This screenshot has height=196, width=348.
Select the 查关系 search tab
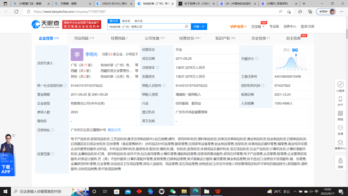(x=139, y=21)
